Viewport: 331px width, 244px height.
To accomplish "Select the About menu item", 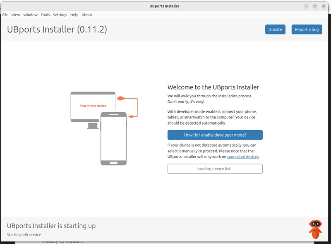I will 87,15.
